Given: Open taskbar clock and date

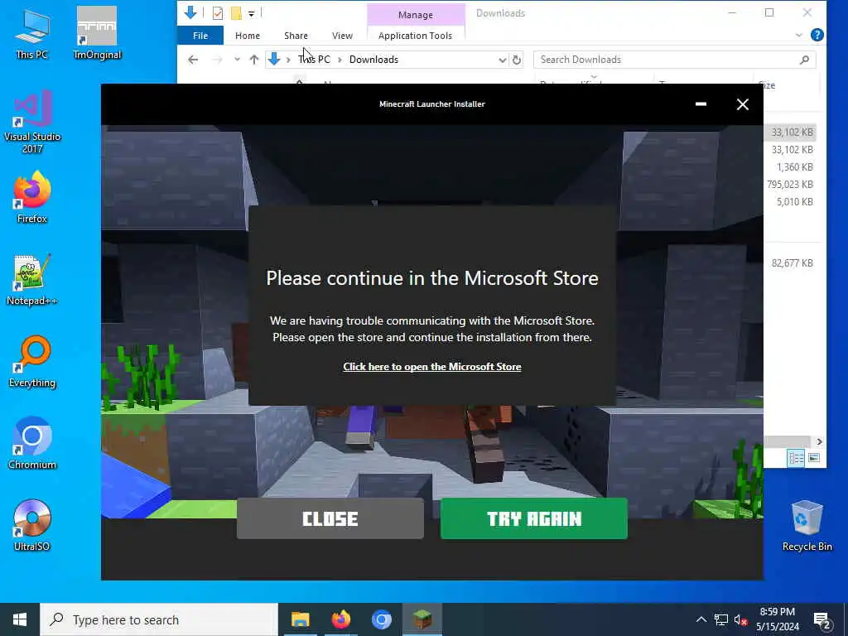Looking at the screenshot, I should tap(778, 619).
